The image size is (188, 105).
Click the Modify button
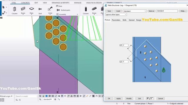pos(129,99)
